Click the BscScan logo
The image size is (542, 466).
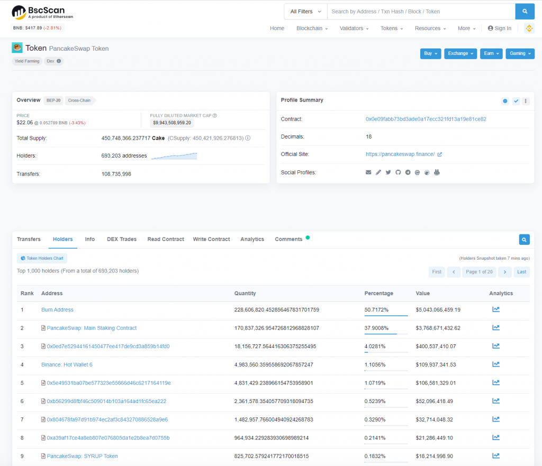(37, 11)
